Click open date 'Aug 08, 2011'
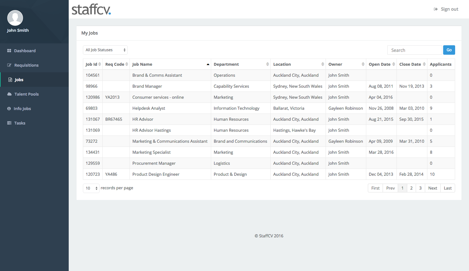 click(x=381, y=86)
